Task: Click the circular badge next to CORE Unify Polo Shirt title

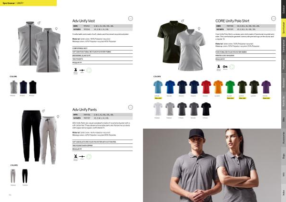Action: point(274,19)
